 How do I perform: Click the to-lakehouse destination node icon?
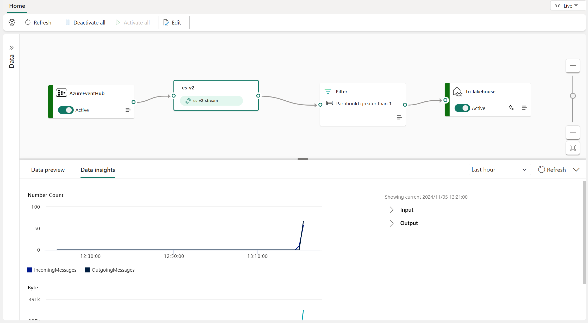point(458,92)
